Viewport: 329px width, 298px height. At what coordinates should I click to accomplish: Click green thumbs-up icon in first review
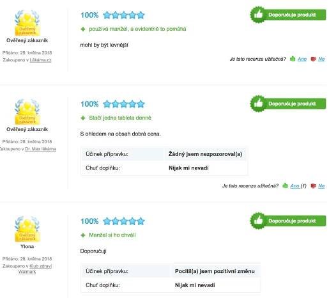[293, 59]
